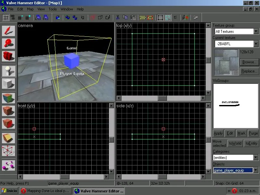Select the red arrow Selection tool
Image resolution: width=260 pixels, height=195 pixels.
(8, 31)
